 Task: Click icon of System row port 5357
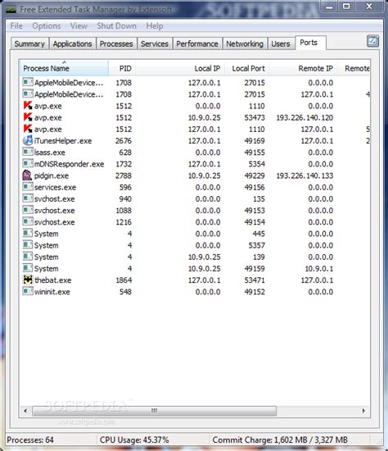[x=28, y=245]
